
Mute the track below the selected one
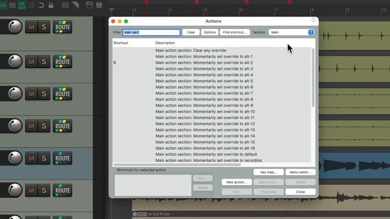coord(31,190)
